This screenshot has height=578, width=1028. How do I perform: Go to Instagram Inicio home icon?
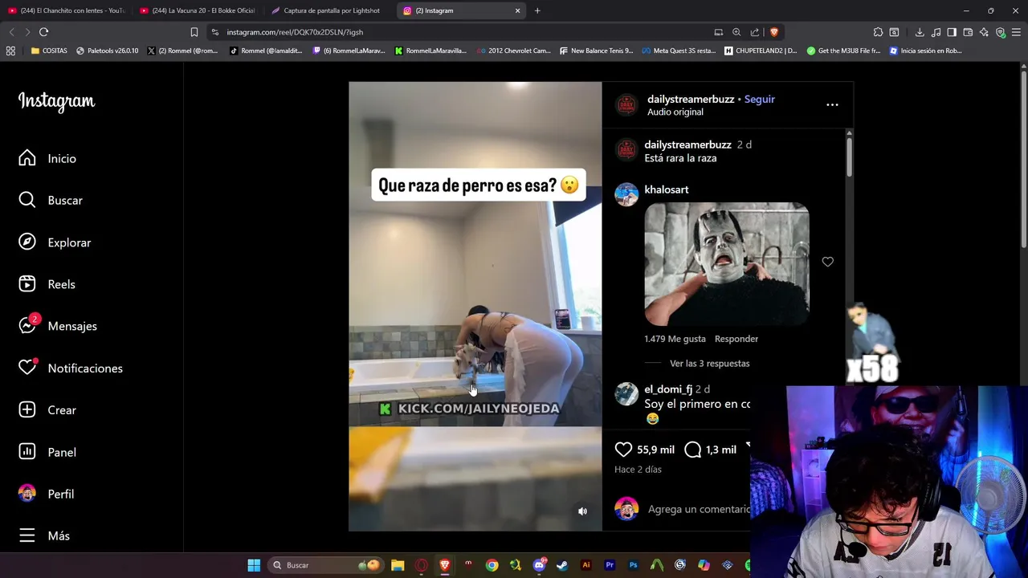pyautogui.click(x=27, y=158)
